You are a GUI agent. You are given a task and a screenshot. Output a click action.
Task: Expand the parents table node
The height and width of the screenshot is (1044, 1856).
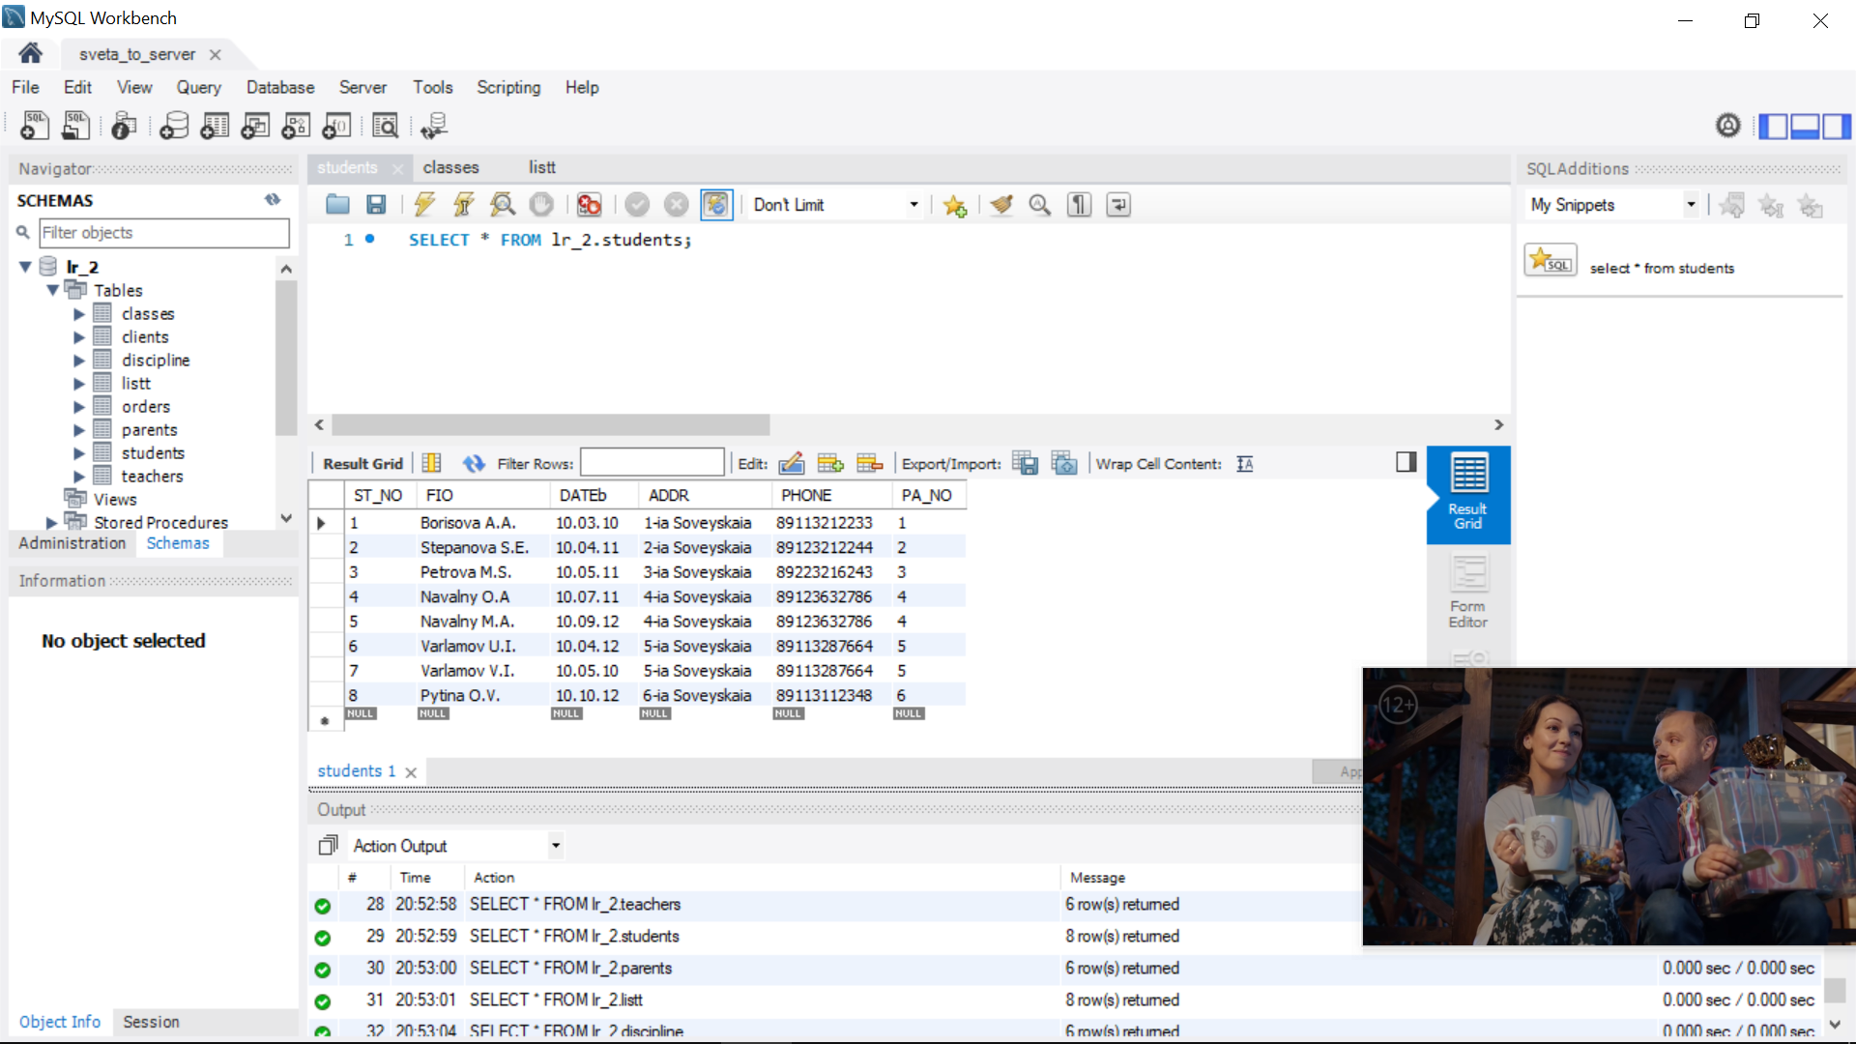pyautogui.click(x=79, y=430)
